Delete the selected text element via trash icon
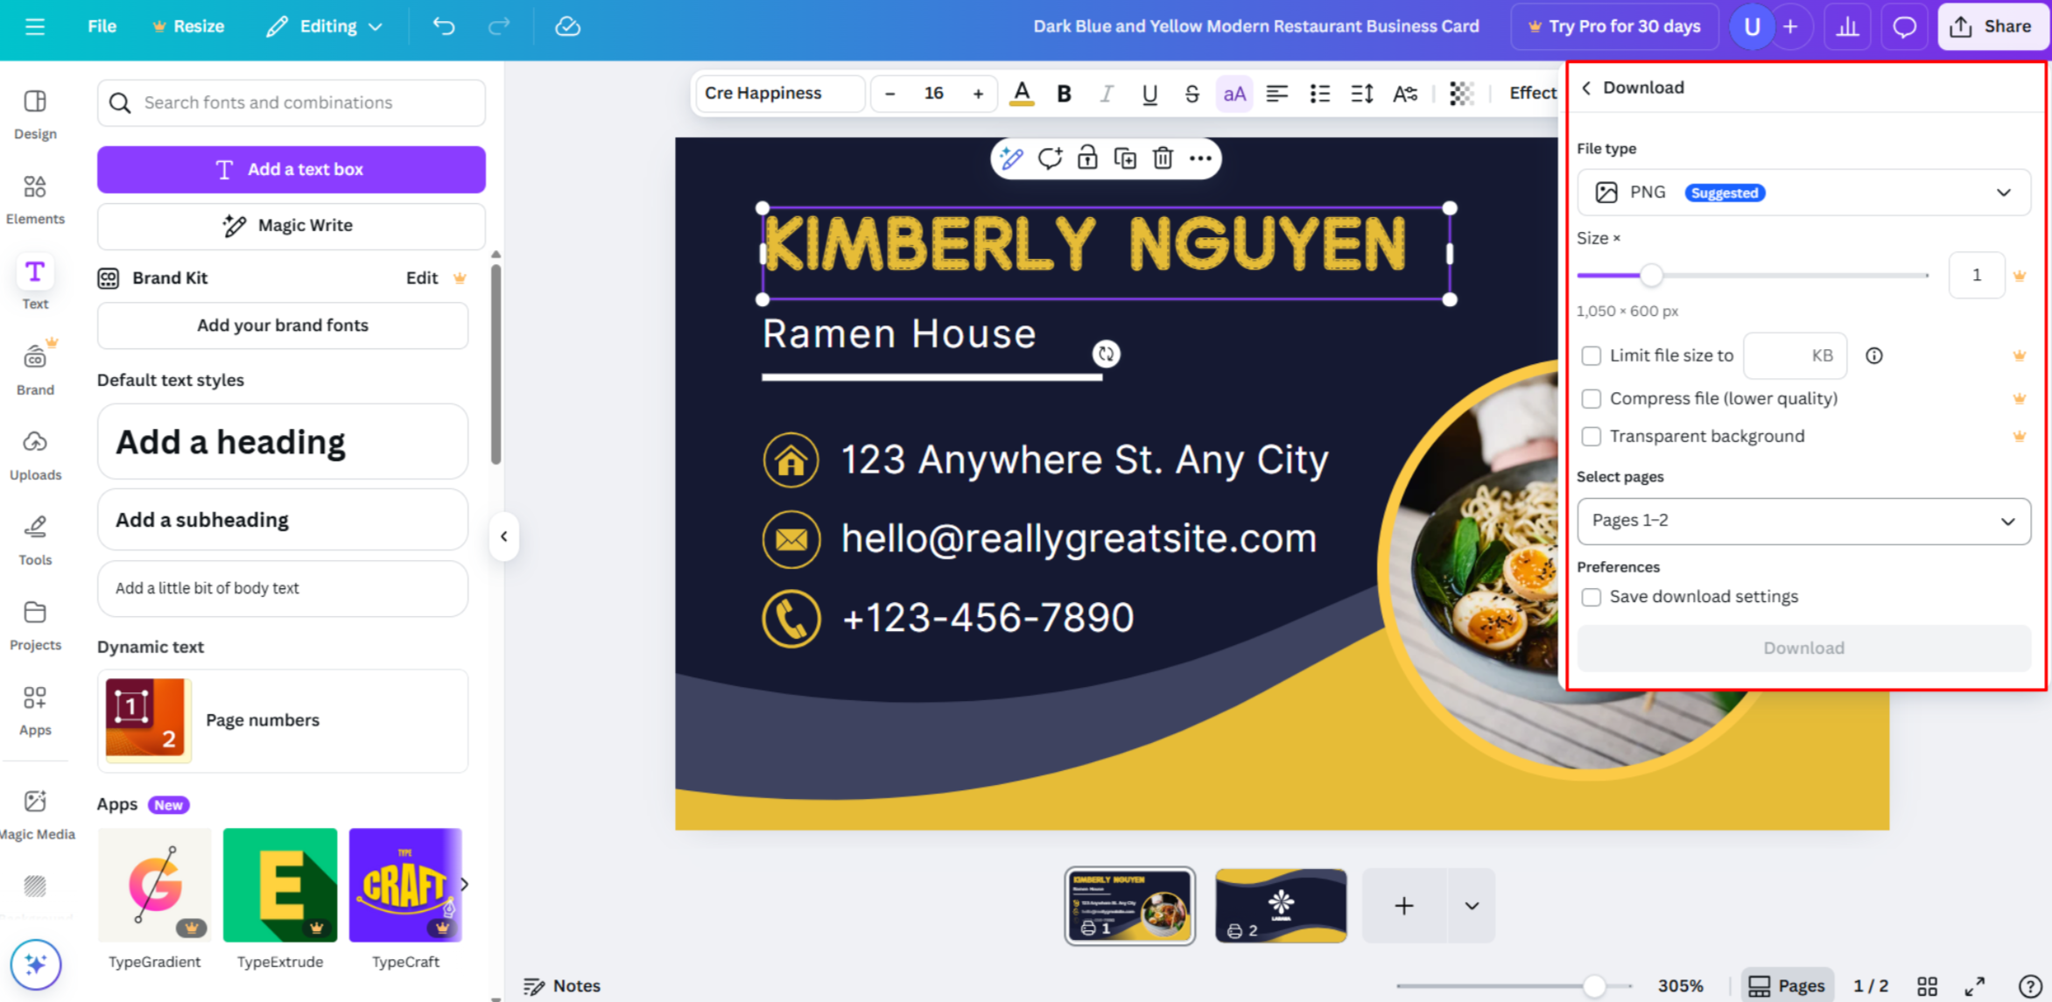The width and height of the screenshot is (2052, 1002). click(1162, 158)
